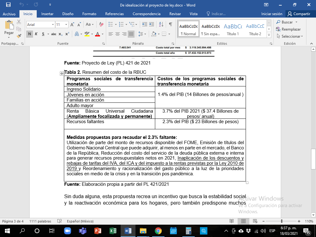Screen dimensions: 316x237
Task: Clear all formatting with the eraser icon
Action: coord(101,24)
